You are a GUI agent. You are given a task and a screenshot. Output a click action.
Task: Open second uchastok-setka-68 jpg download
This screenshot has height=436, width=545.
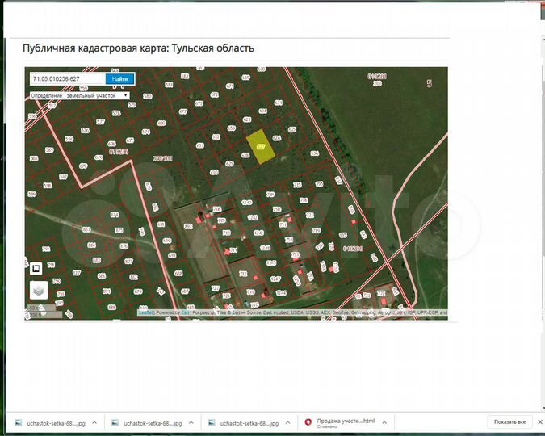pos(153,423)
